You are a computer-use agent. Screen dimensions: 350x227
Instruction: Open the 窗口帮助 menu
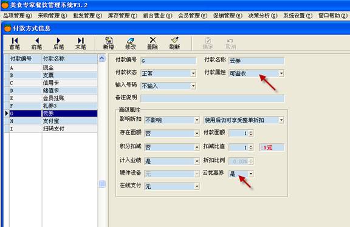[x=333, y=16]
